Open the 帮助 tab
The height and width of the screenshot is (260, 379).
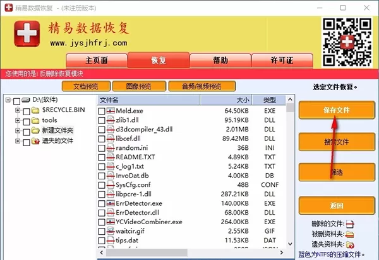(220, 60)
